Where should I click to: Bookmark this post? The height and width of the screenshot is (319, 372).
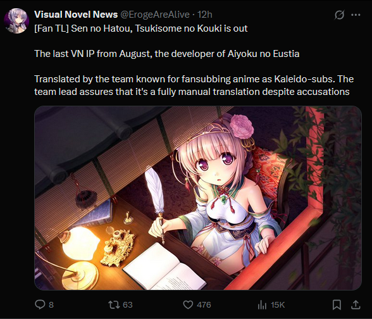[337, 304]
